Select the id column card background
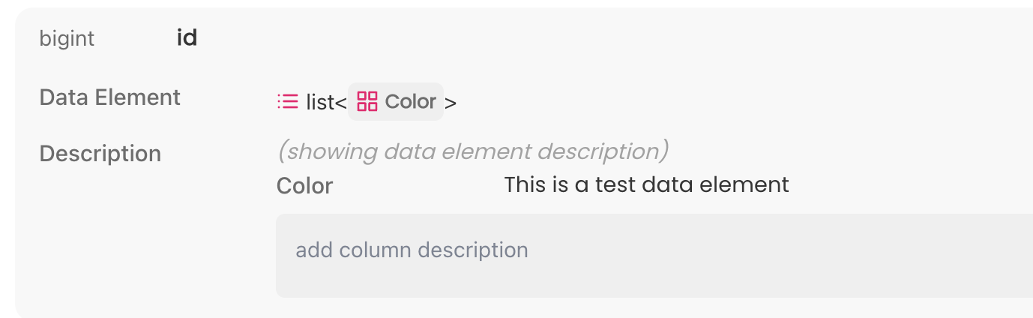 (524, 163)
